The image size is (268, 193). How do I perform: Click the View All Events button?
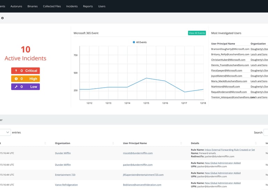point(197,33)
